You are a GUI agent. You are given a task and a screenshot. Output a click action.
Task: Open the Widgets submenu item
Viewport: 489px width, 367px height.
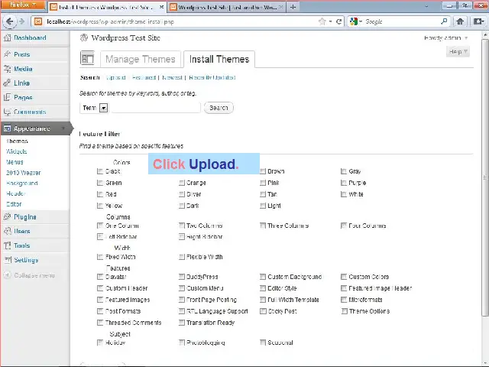pyautogui.click(x=17, y=151)
